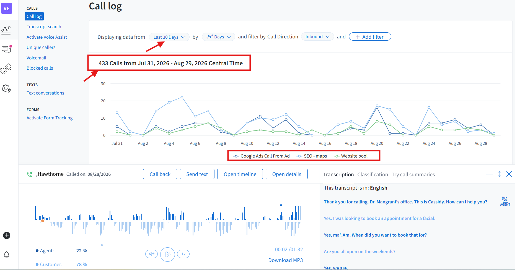The image size is (515, 270).
Task: Click the SEO - maps peak data point near Aug 5
Action: pyautogui.click(x=182, y=97)
